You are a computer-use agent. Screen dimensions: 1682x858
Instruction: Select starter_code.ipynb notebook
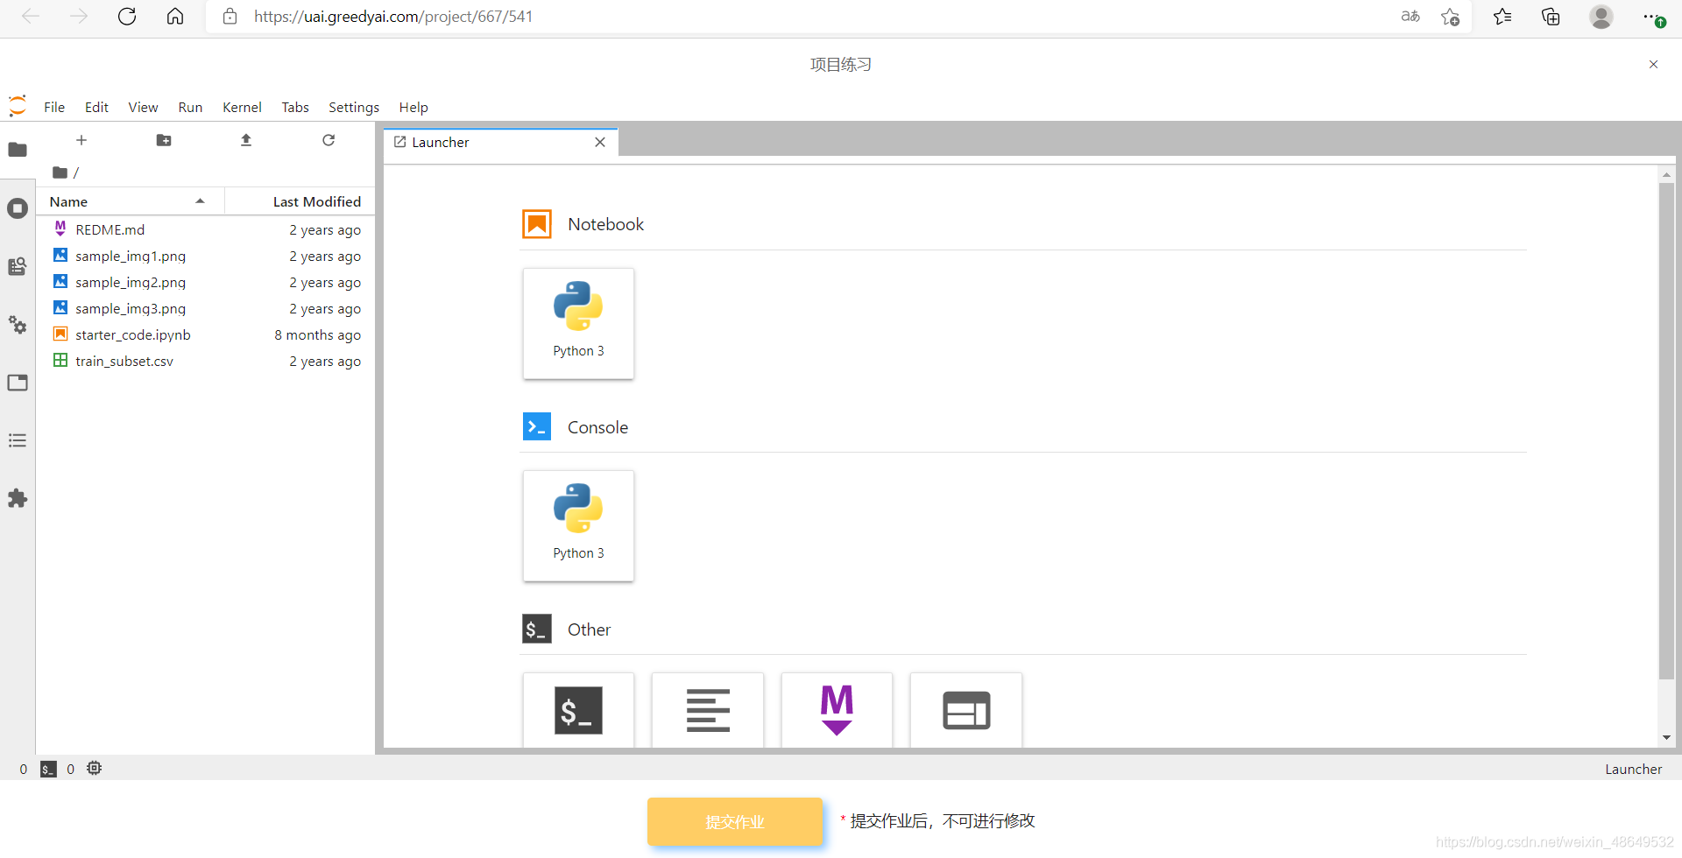[206, 334]
